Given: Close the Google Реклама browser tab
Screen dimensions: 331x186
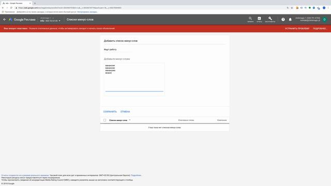Looking at the screenshot, I should point(30,3).
